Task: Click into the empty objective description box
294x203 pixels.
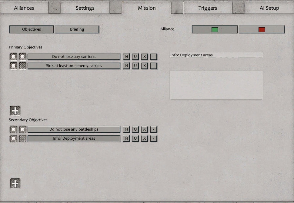Action: (x=216, y=85)
